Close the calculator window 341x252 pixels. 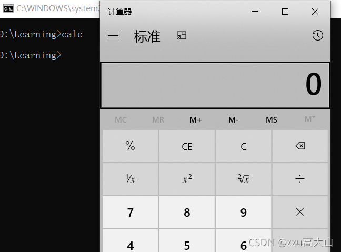[x=315, y=12]
